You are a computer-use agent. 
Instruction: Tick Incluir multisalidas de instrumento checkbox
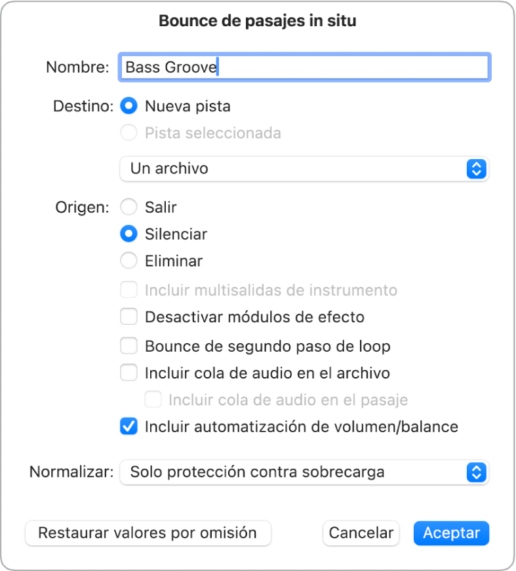pyautogui.click(x=129, y=290)
